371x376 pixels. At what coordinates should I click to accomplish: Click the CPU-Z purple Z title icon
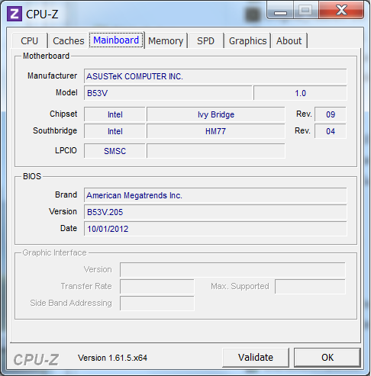[15, 14]
